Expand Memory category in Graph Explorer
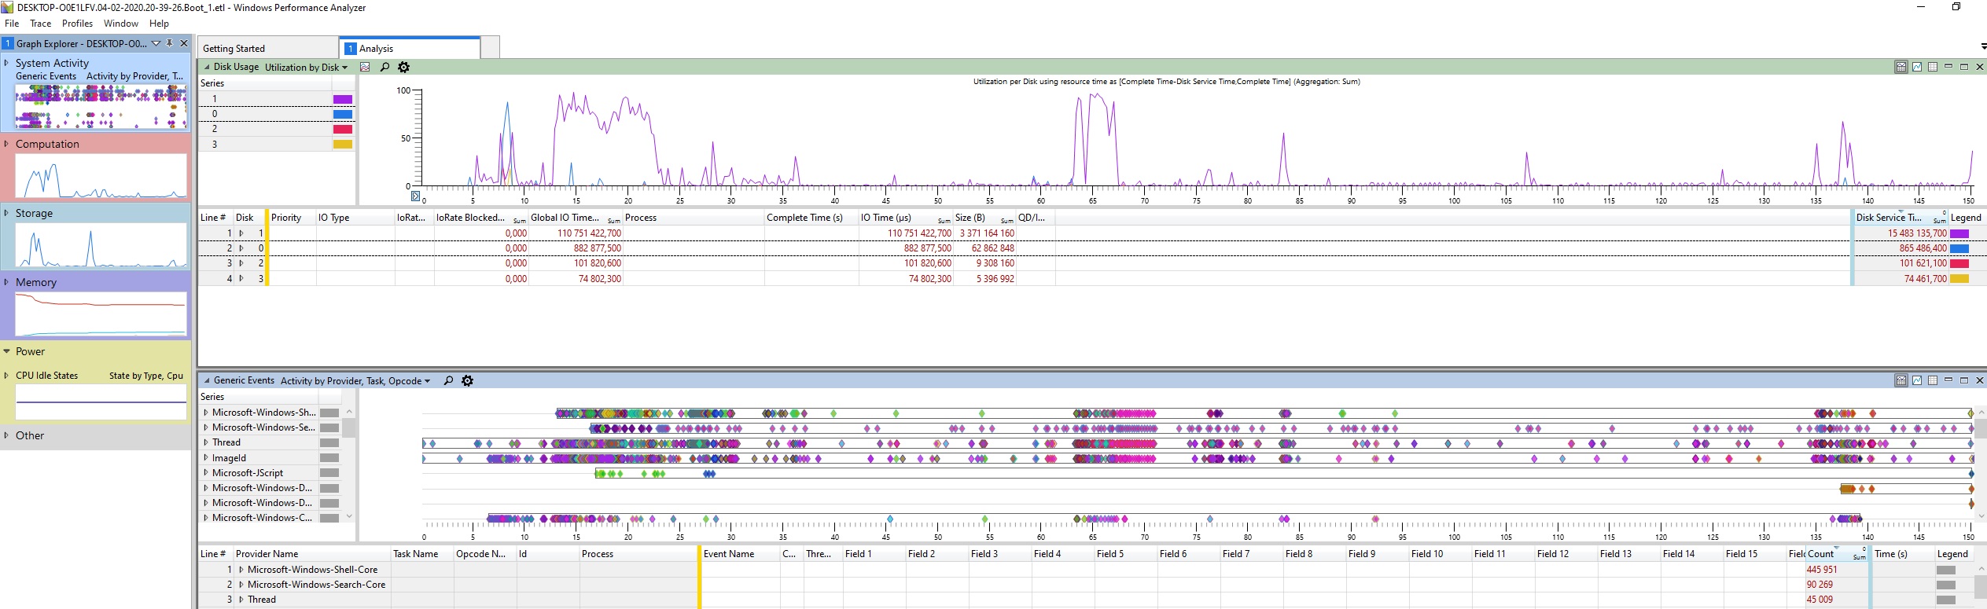The height and width of the screenshot is (609, 1987). [6, 282]
